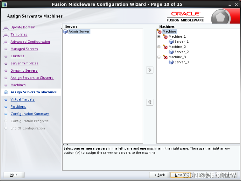Jump to Advanced Configuration step
The height and width of the screenshot is (181, 241).
(x=30, y=41)
